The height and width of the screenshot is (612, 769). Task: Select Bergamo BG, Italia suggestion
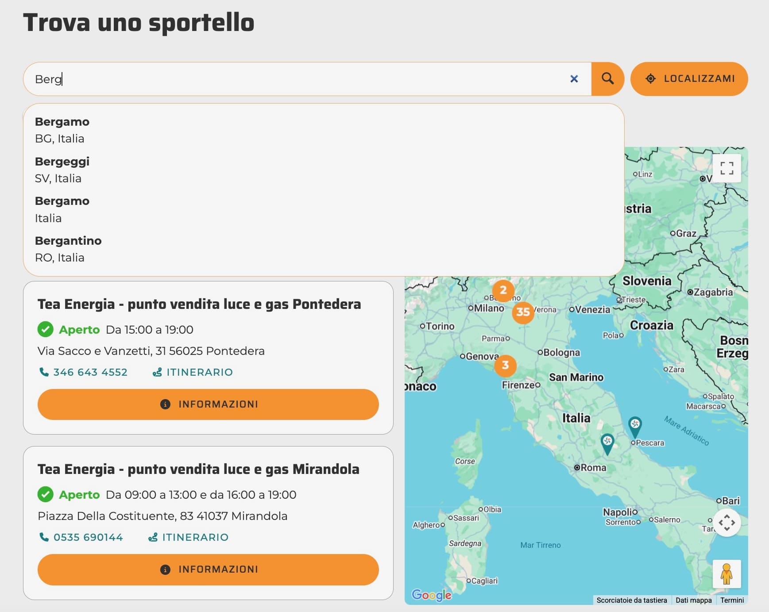tap(62, 130)
